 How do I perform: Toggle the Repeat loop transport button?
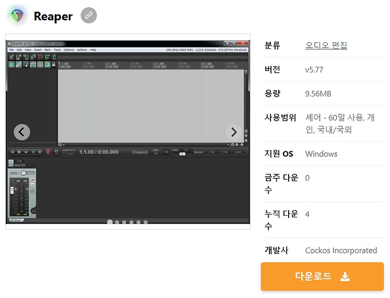[x=57, y=152]
